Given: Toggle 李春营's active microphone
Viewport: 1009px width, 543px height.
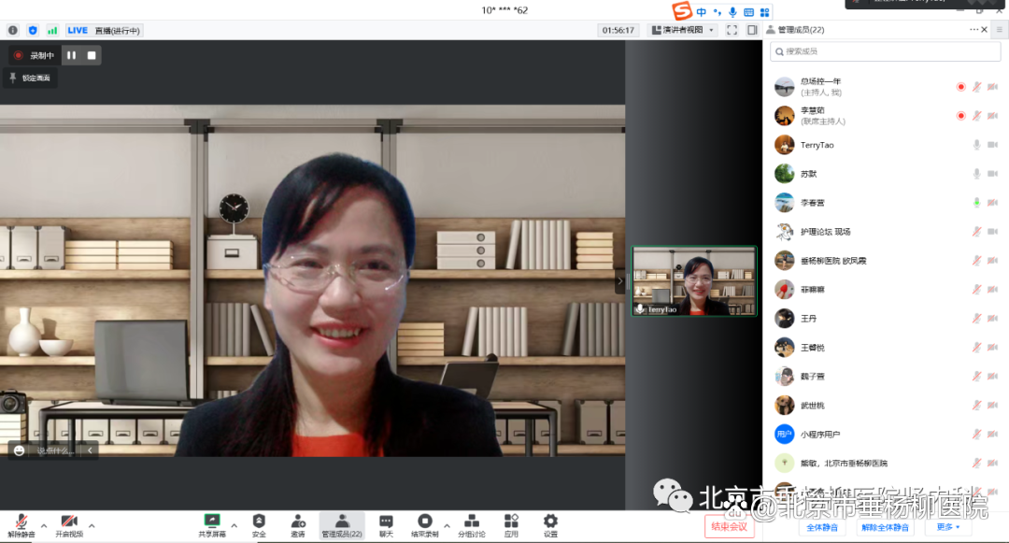Looking at the screenshot, I should [976, 203].
